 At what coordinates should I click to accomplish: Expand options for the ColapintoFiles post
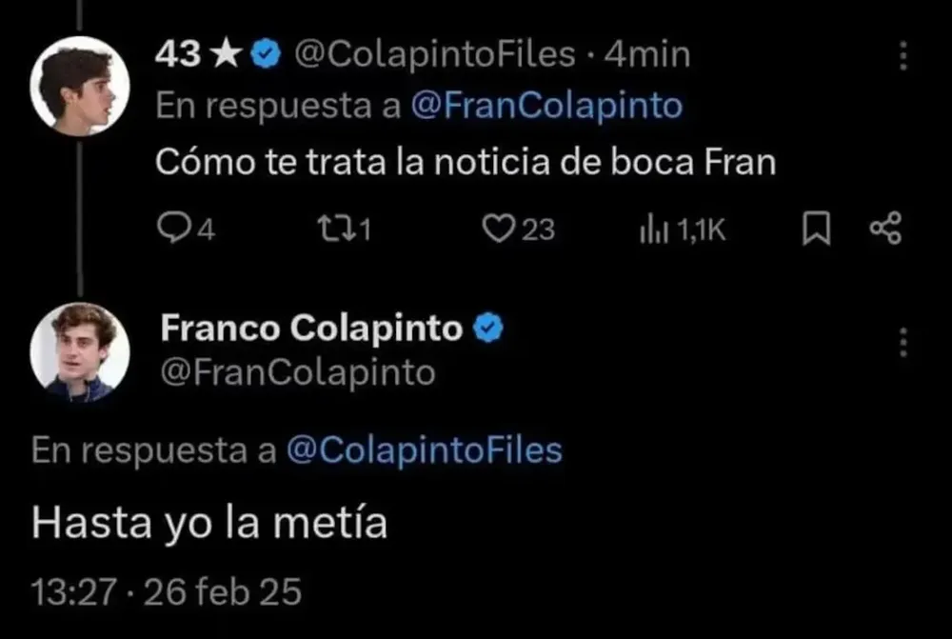tap(902, 57)
